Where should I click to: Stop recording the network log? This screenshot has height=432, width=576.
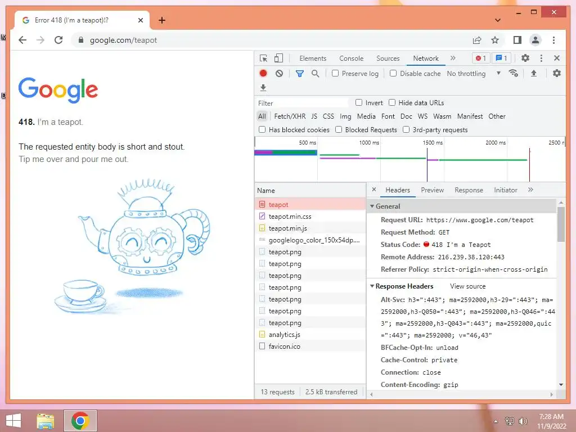click(x=263, y=74)
